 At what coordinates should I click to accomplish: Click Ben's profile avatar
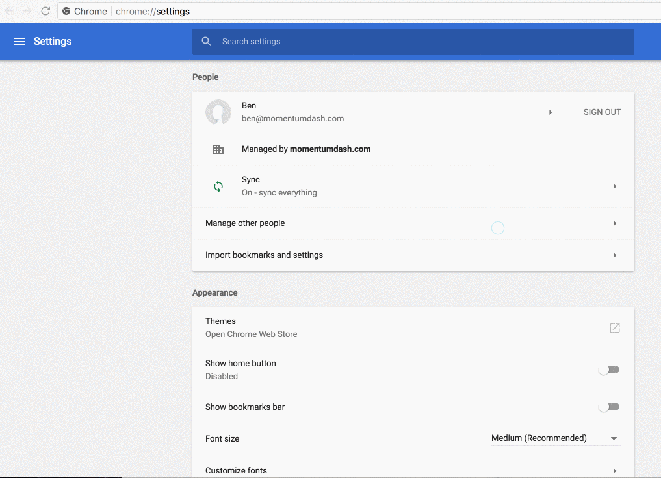[x=218, y=112]
